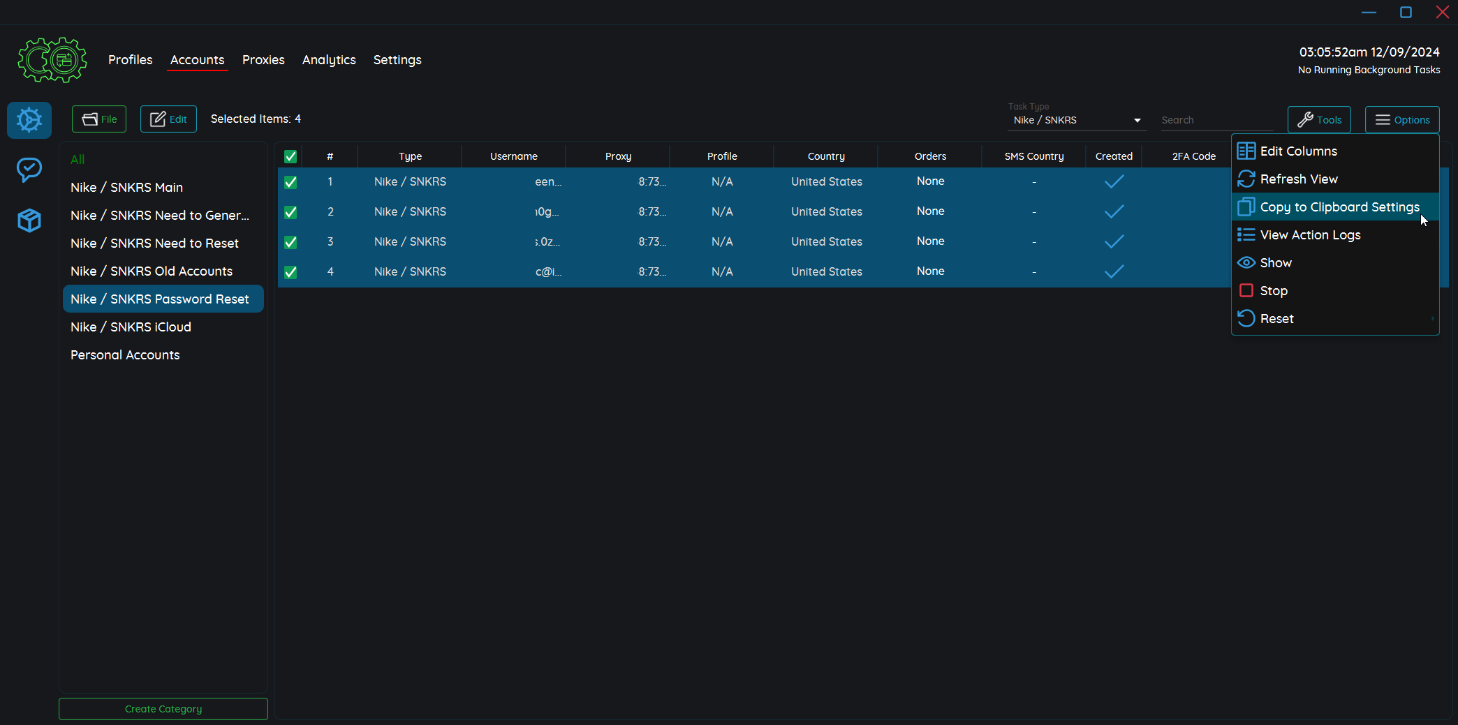This screenshot has width=1458, height=725.
Task: Toggle the select-all header checkbox
Action: point(291,157)
